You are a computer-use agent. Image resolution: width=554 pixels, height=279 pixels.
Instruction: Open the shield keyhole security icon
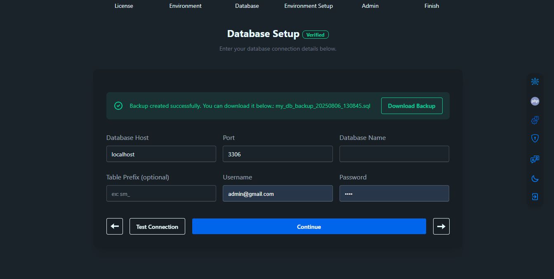[535, 139]
